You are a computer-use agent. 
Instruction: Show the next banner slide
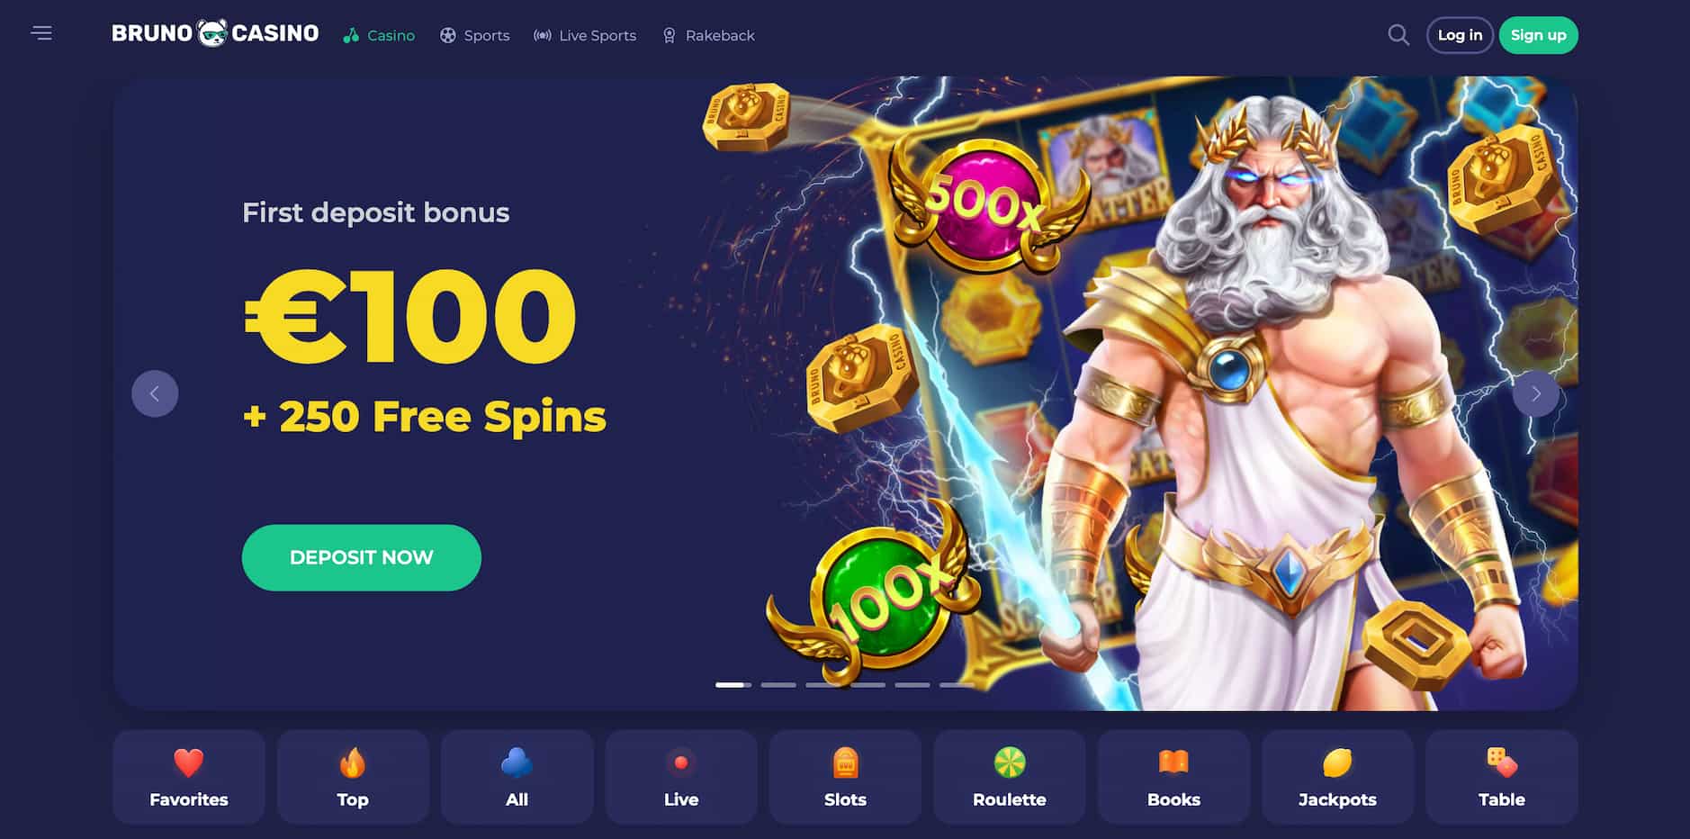pyautogui.click(x=1536, y=393)
